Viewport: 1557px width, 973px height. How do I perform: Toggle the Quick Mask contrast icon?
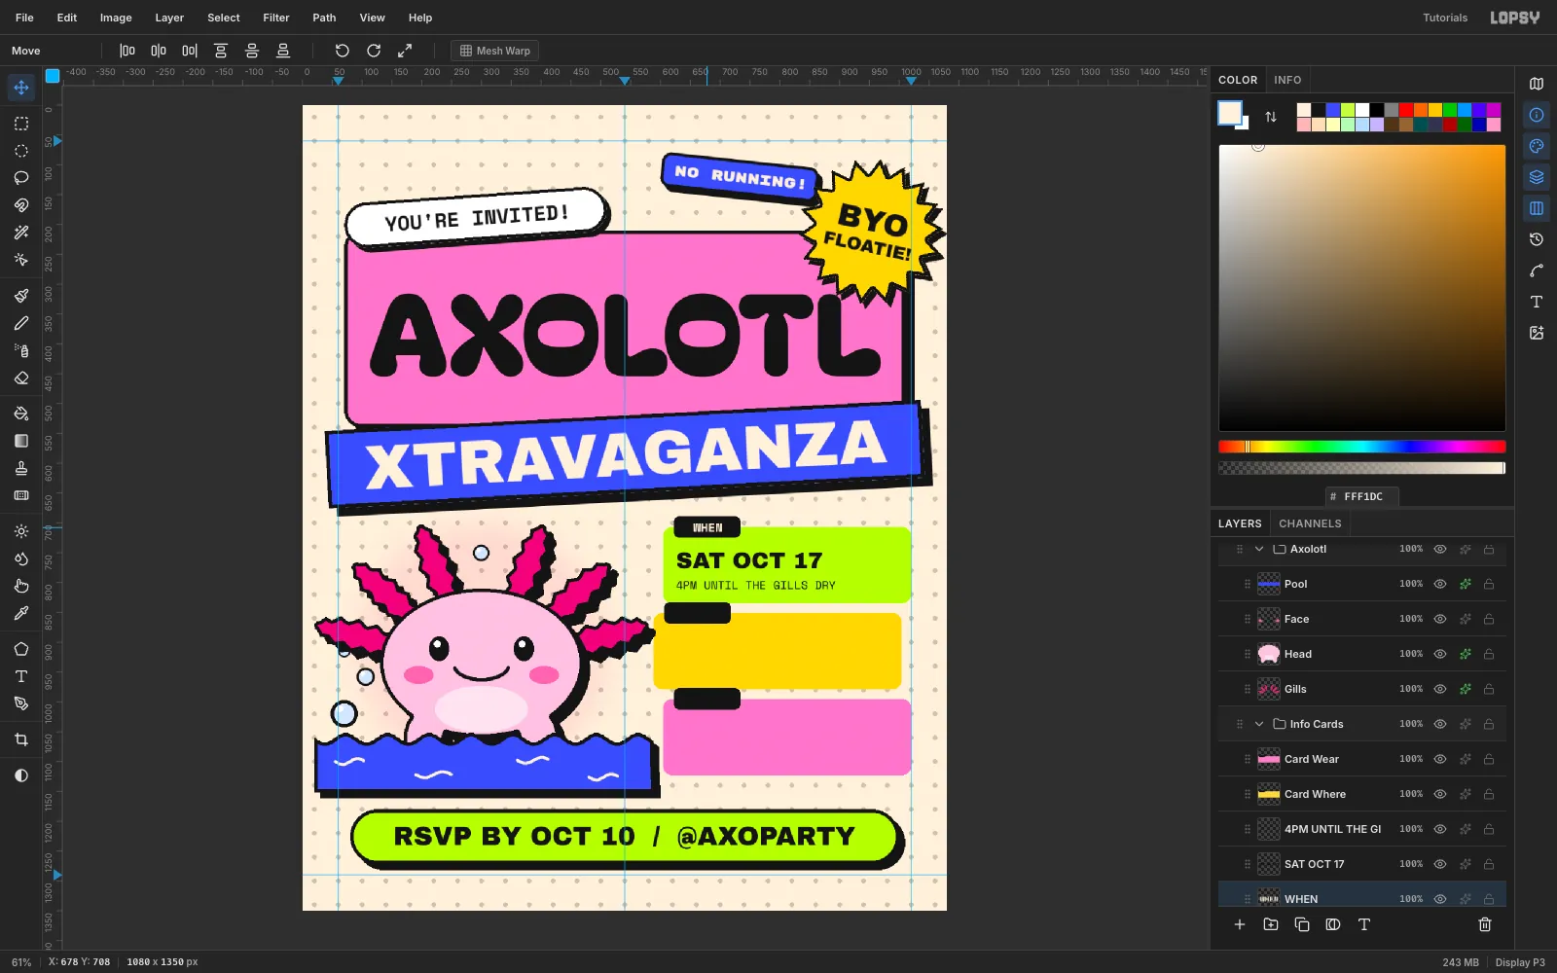tap(21, 775)
